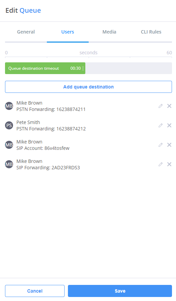
Task: Select the Users tab
Action: pyautogui.click(x=68, y=32)
